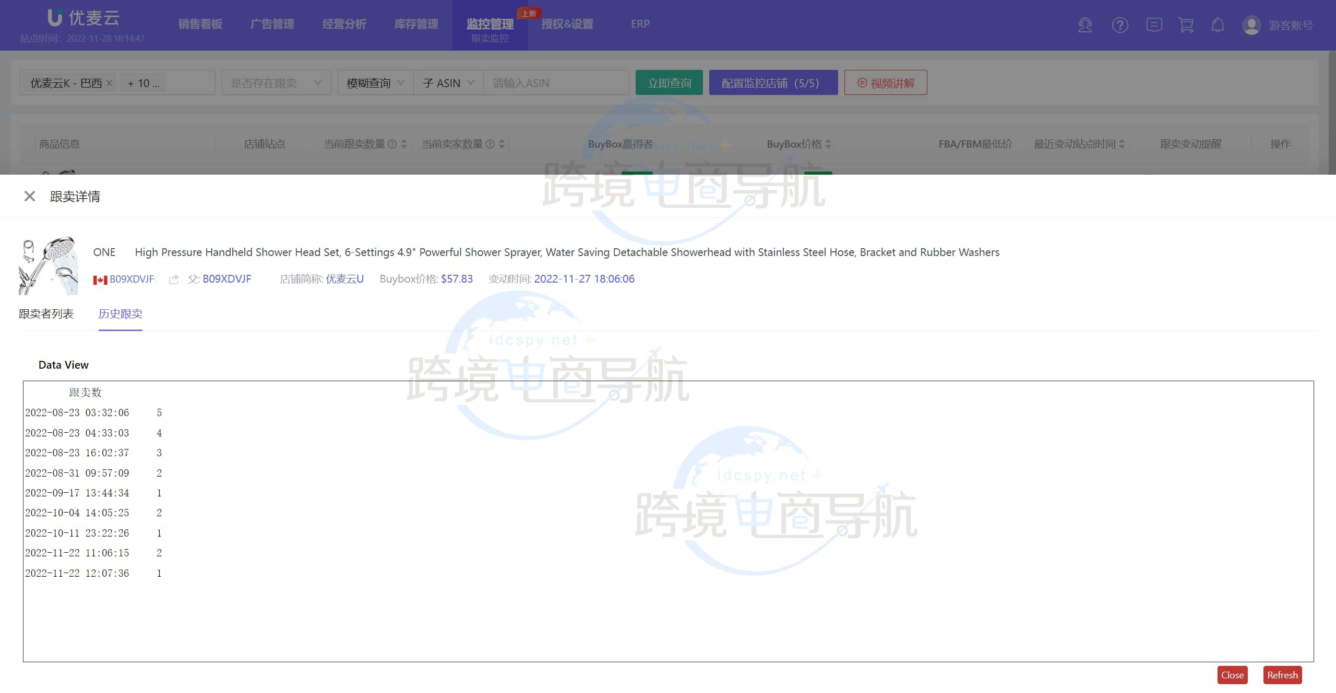Open the 库存管理 menu item
Screen dimensions: 1336x693
pos(416,23)
